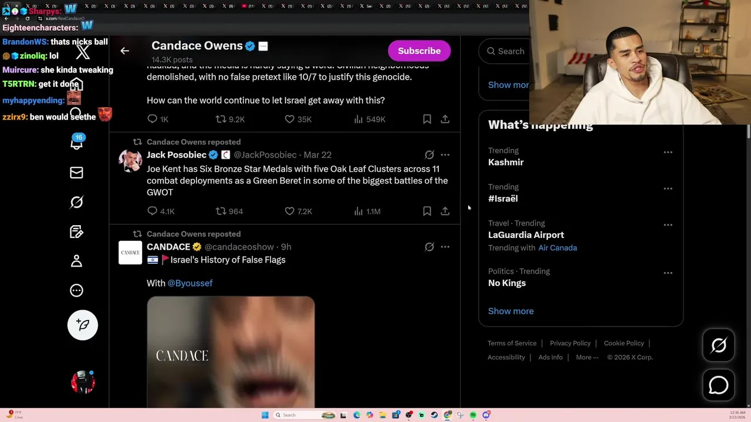Open more menu on CANDACE show post

point(445,247)
